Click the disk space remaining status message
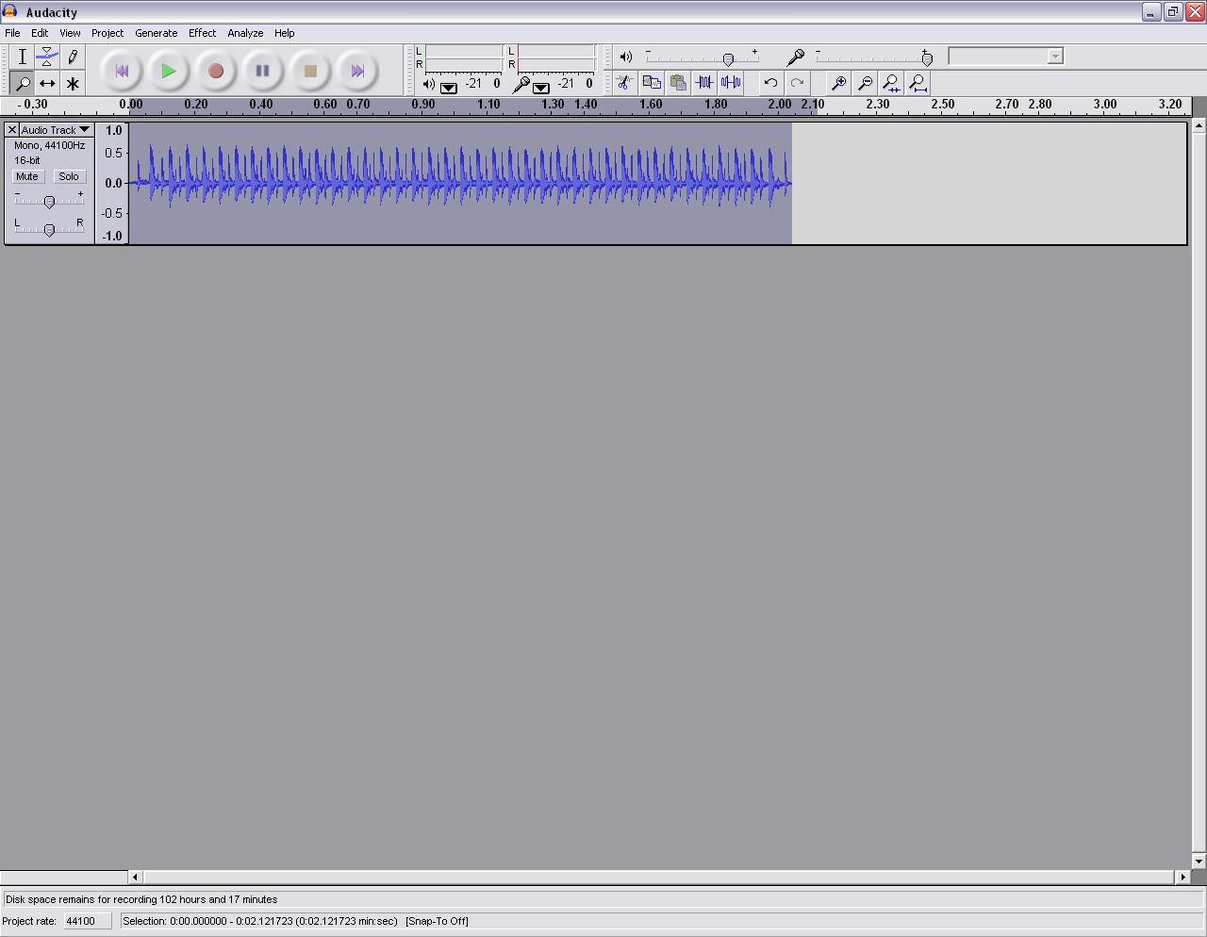 click(x=141, y=899)
